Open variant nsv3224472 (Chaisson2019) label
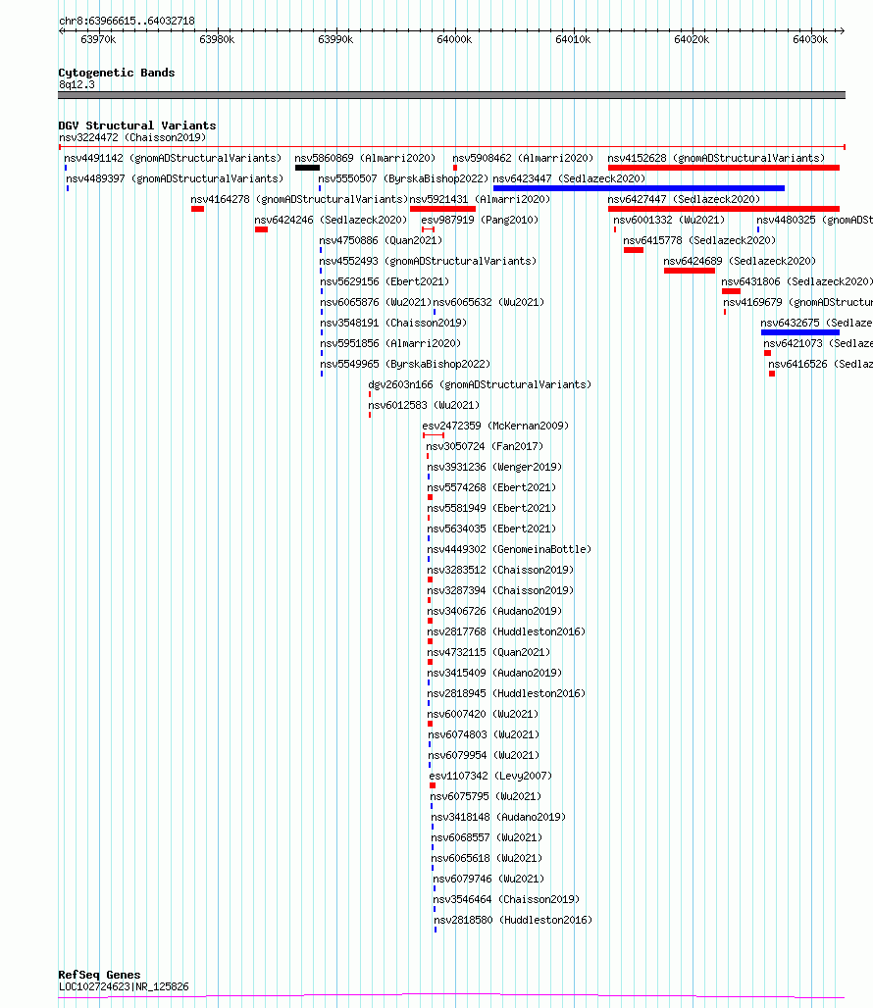Screen dimensions: 873x1008 point(132,137)
